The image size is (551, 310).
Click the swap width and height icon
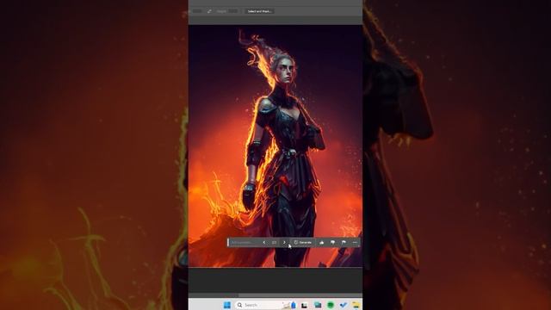pos(209,11)
